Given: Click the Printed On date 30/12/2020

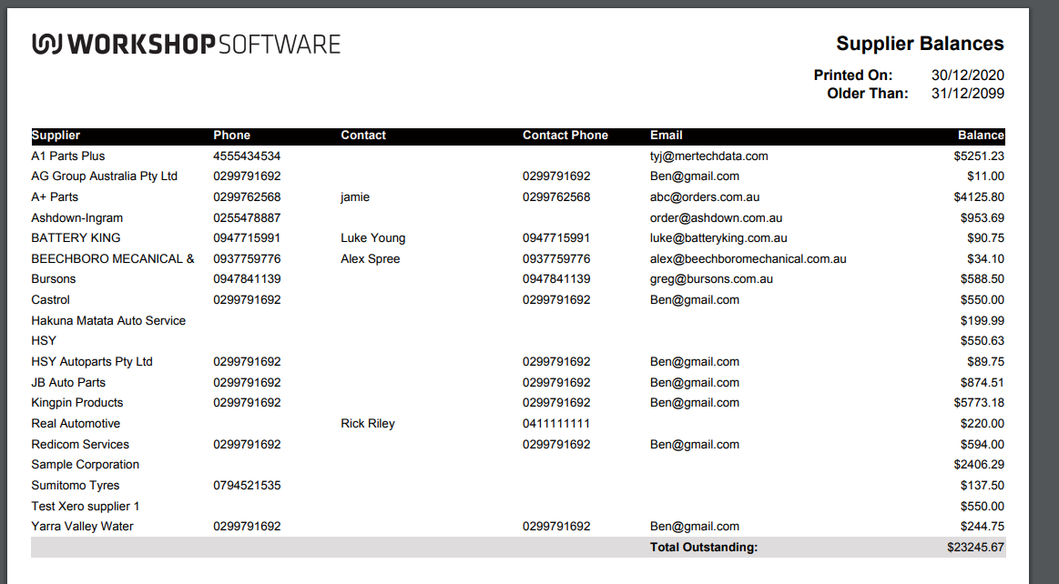Looking at the screenshot, I should (x=967, y=75).
